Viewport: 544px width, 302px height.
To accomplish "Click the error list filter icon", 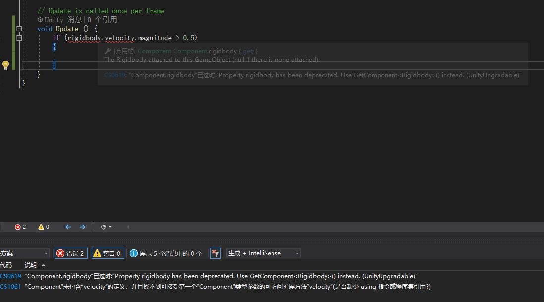I will tap(215, 253).
